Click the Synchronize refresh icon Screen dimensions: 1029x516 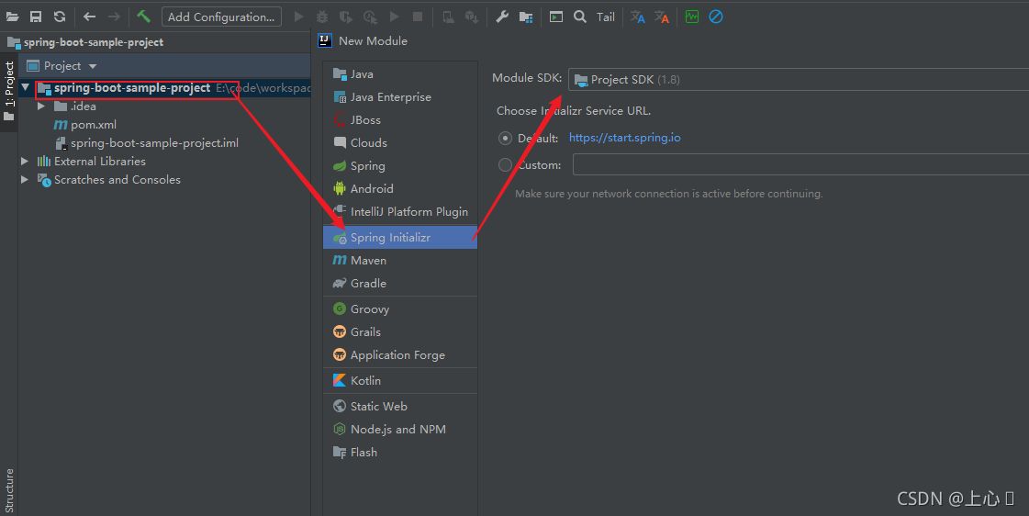click(60, 17)
